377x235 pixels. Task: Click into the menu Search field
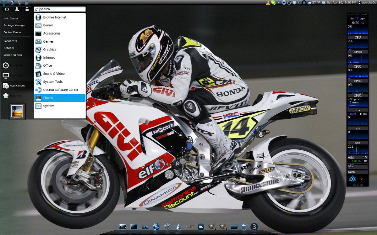click(62, 9)
